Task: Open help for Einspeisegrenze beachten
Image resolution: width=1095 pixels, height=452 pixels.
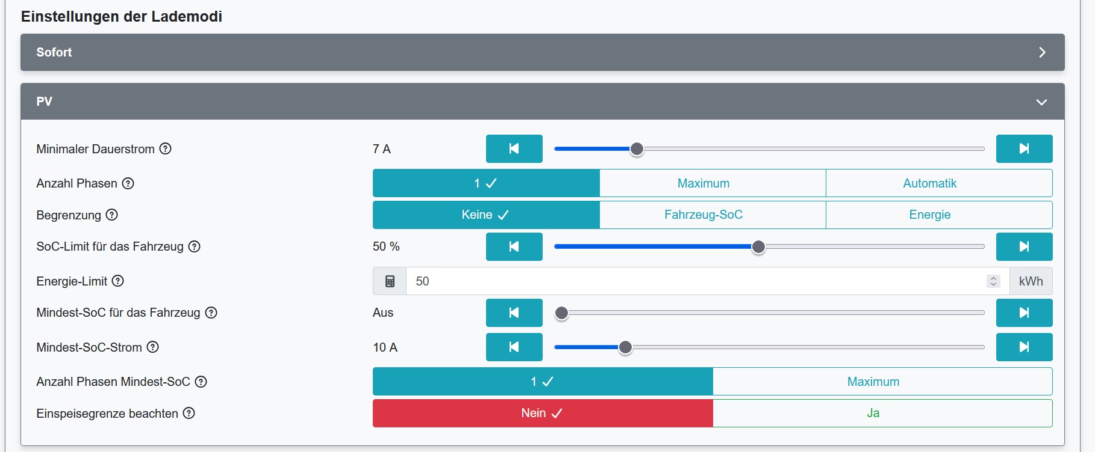Action: 189,413
